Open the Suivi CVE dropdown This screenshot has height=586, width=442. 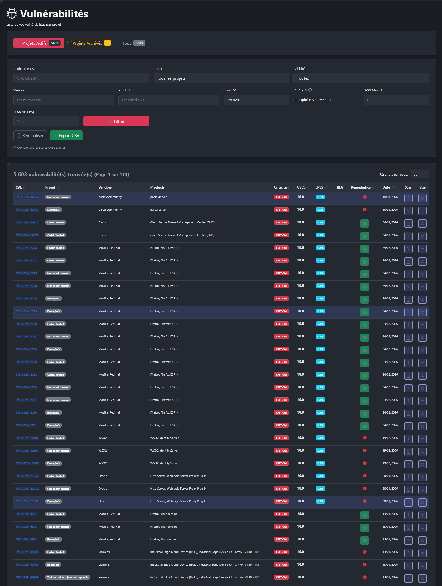[256, 100]
